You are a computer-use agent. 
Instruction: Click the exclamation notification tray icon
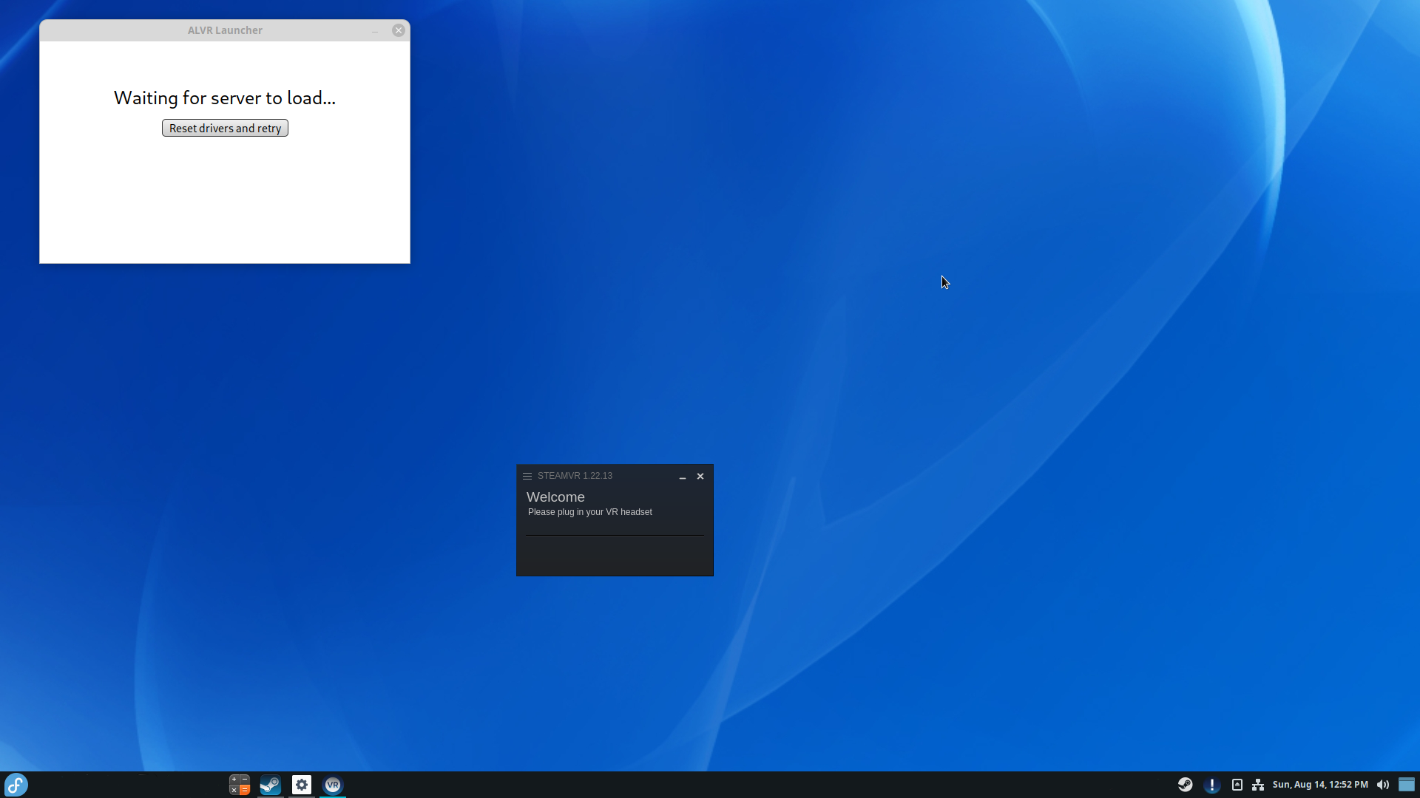[1212, 785]
